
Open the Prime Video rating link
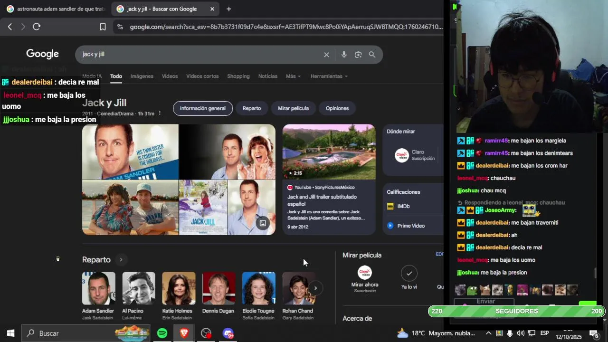point(411,226)
